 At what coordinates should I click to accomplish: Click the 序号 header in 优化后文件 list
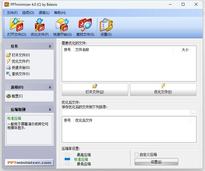coord(68,120)
